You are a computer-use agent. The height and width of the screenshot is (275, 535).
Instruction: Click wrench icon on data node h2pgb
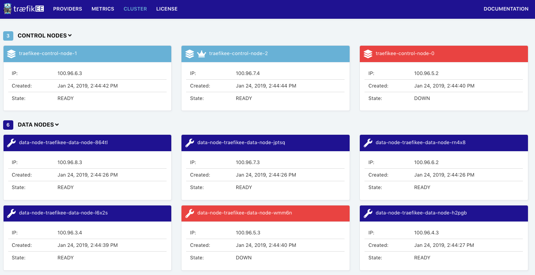pyautogui.click(x=368, y=213)
